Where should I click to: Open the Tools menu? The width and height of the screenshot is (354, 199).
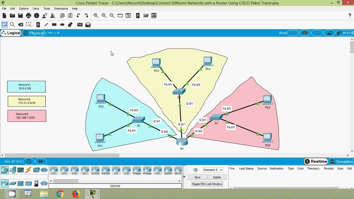coord(46,9)
